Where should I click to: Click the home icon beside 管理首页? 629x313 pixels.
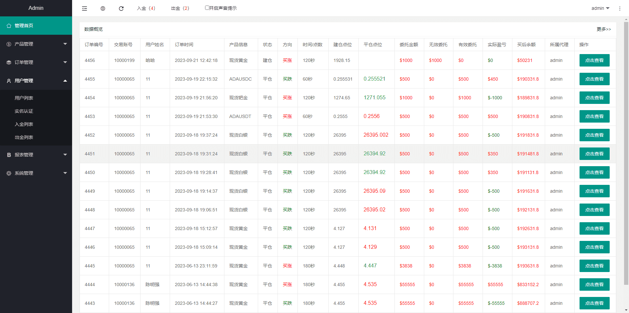pyautogui.click(x=9, y=26)
